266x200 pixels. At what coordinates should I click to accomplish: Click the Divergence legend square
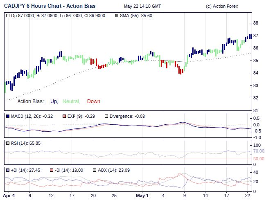click(x=107, y=117)
